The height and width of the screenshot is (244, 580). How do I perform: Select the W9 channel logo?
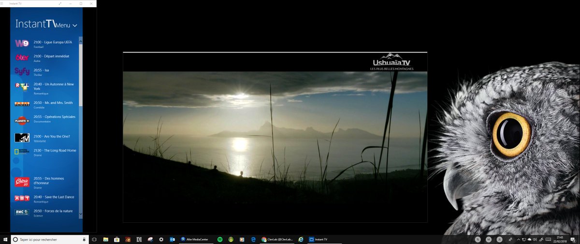(x=22, y=43)
